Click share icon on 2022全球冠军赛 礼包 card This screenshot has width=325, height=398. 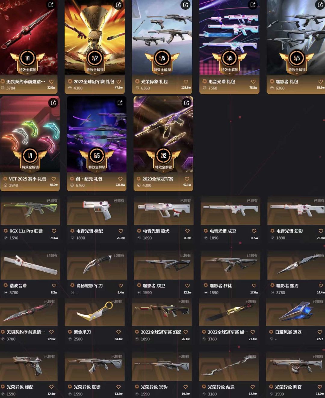pyautogui.click(x=118, y=5)
